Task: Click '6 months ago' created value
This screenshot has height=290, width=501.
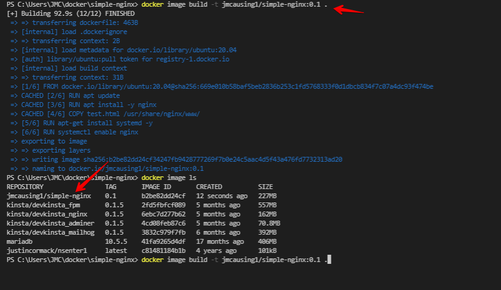Action: pyautogui.click(x=218, y=232)
